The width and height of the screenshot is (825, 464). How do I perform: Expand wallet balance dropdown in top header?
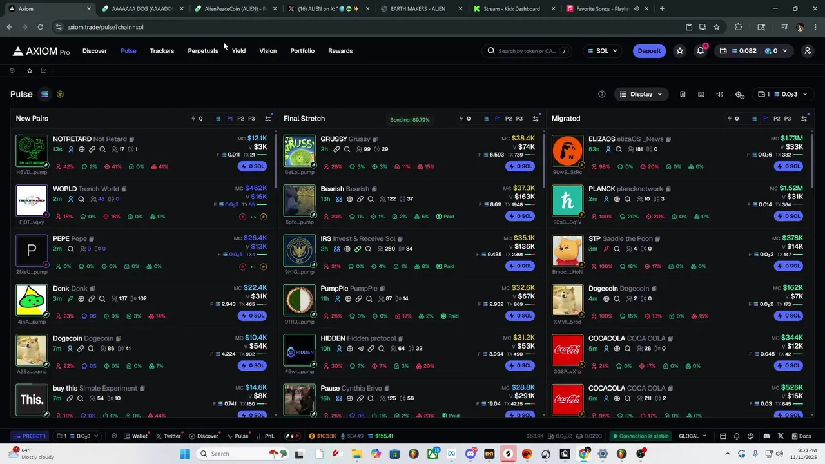click(753, 51)
